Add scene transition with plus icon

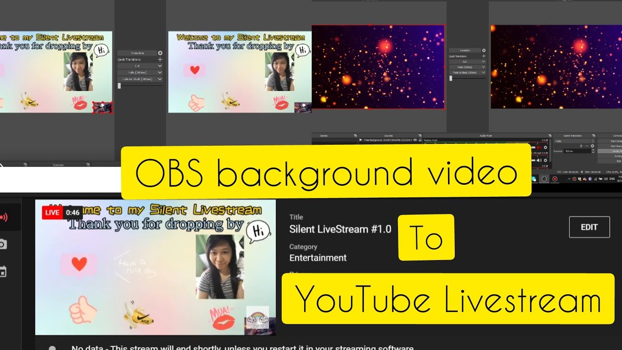click(581, 146)
